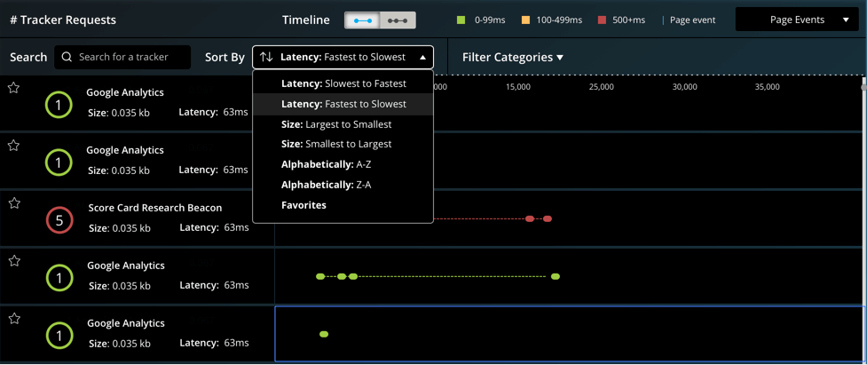The image size is (867, 365).
Task: Select Latency: Slowest to Fastest option
Action: [343, 83]
